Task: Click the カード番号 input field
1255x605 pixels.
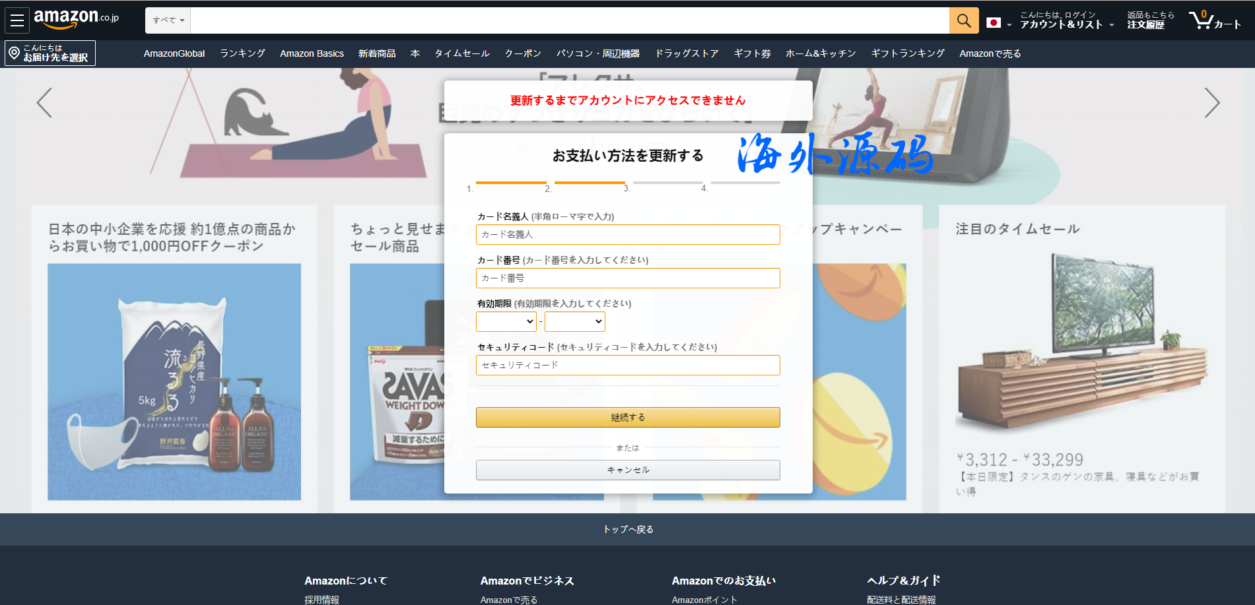Action: pyautogui.click(x=627, y=278)
